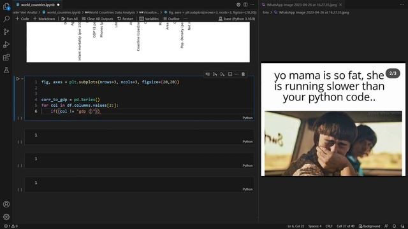Image resolution: width=408 pixels, height=229 pixels.
Task: Switch to the world_countries.ipynb tab
Action: click(38, 4)
